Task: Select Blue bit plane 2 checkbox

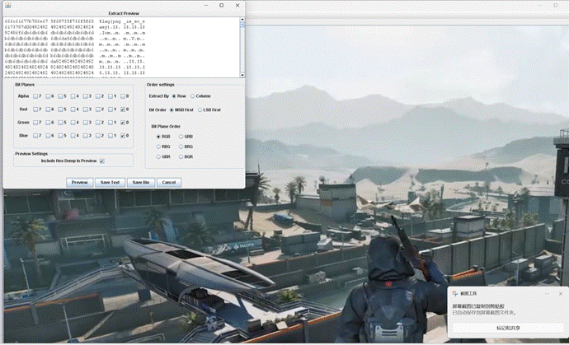Action: (x=98, y=136)
